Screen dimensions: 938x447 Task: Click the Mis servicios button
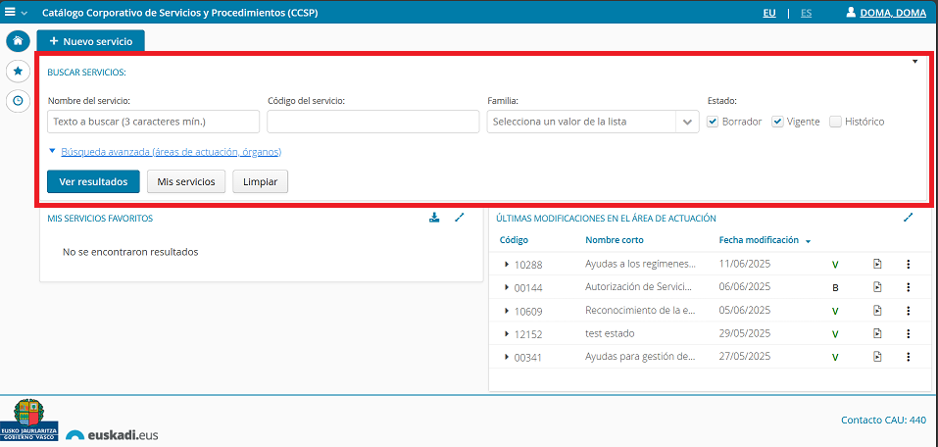tap(186, 182)
